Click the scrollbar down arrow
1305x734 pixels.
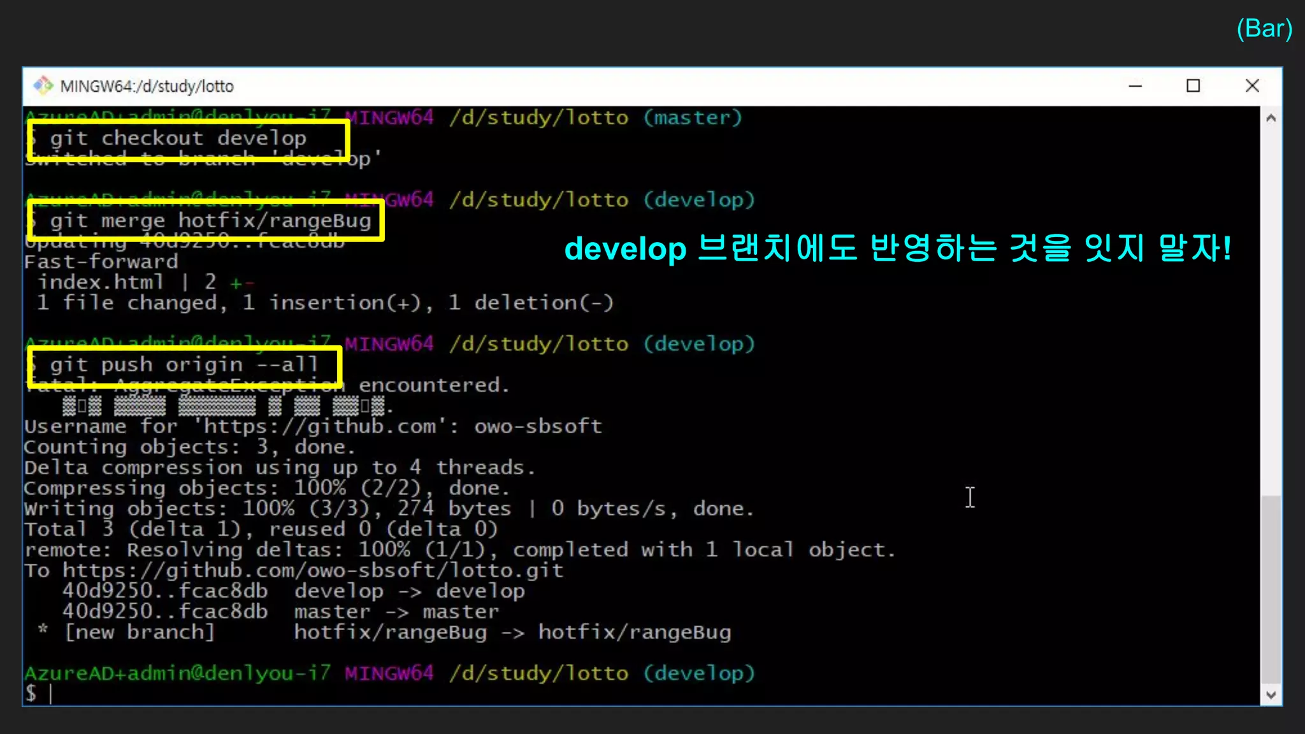[x=1271, y=694]
